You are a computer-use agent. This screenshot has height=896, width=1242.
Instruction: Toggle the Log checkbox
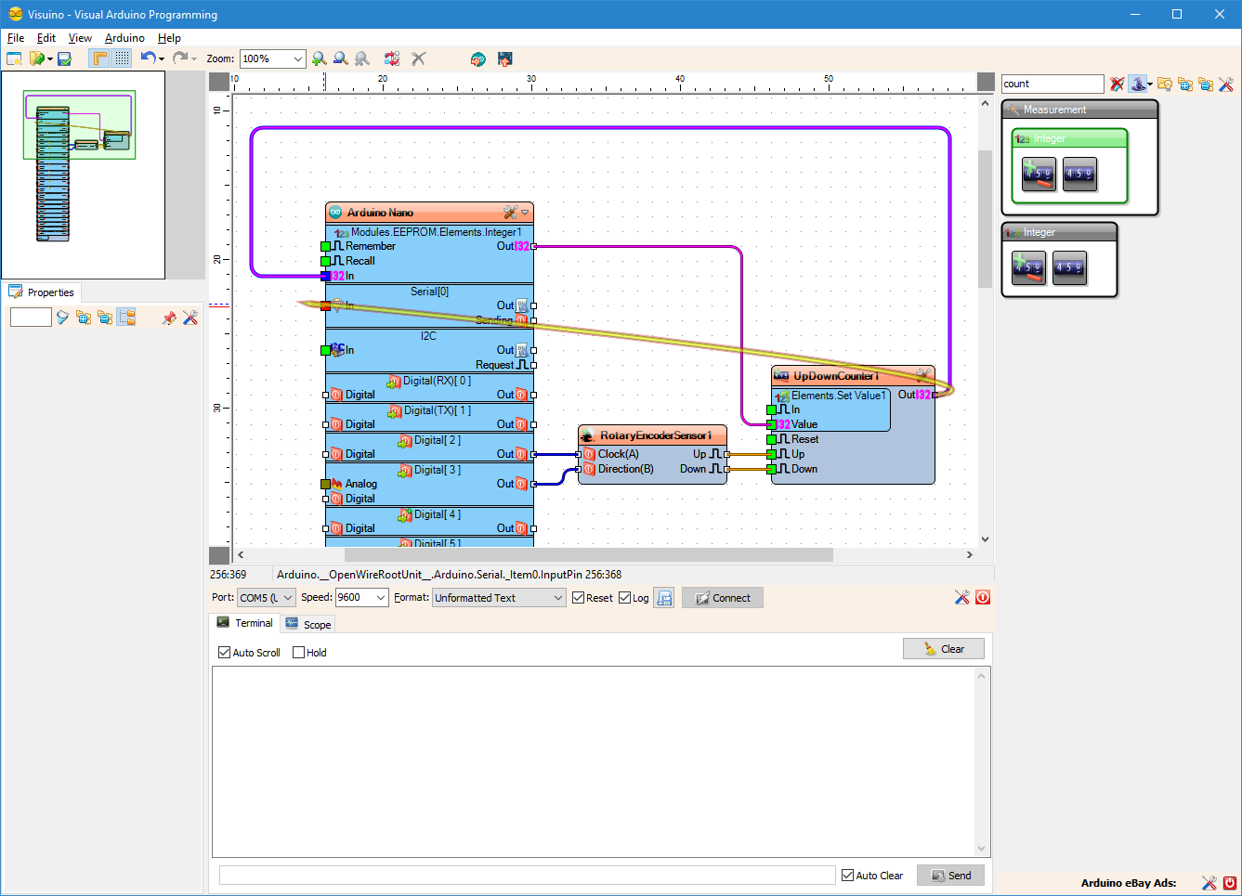point(625,598)
